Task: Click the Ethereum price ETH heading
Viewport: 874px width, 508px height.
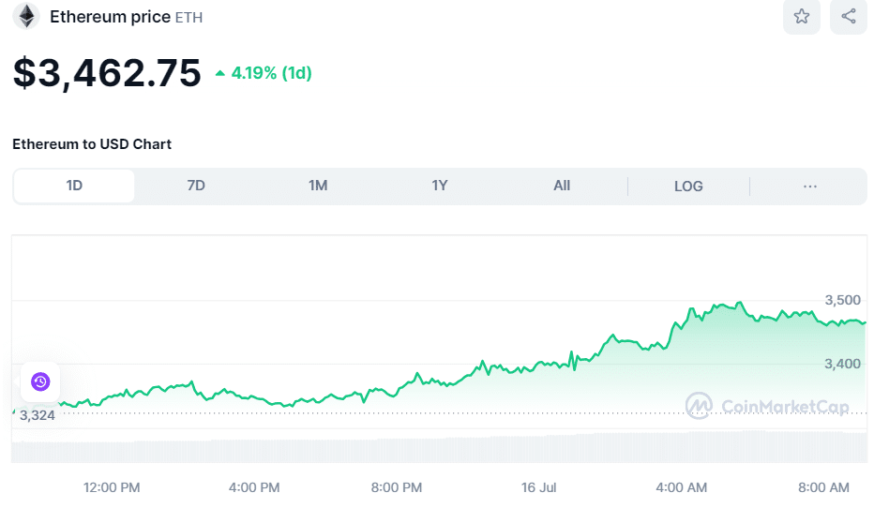Action: (x=126, y=17)
